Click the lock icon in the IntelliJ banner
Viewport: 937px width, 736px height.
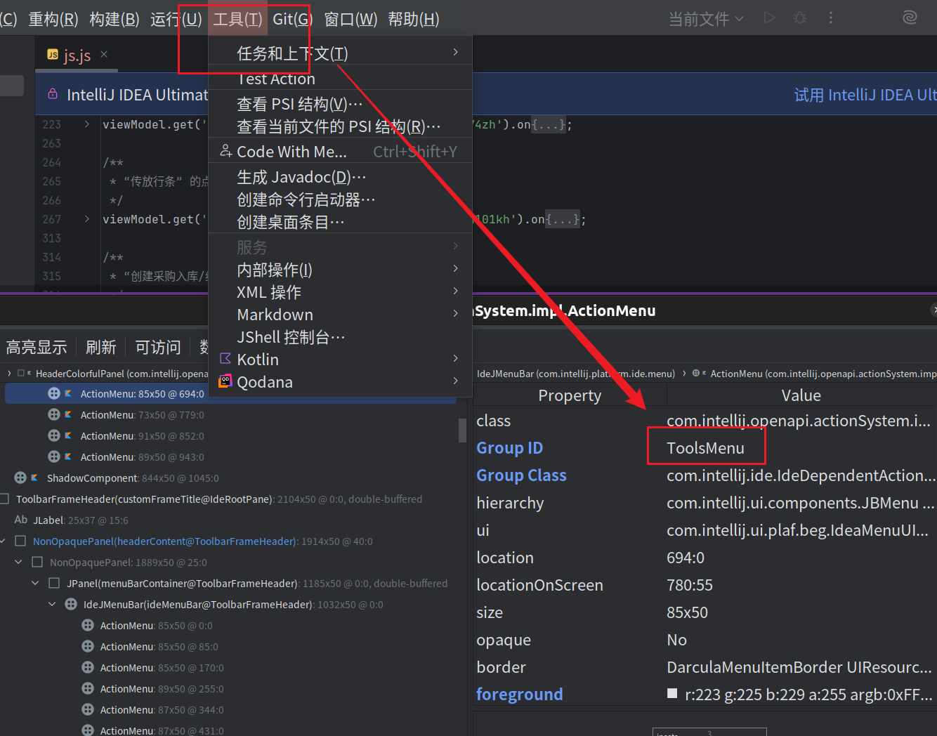(x=53, y=94)
